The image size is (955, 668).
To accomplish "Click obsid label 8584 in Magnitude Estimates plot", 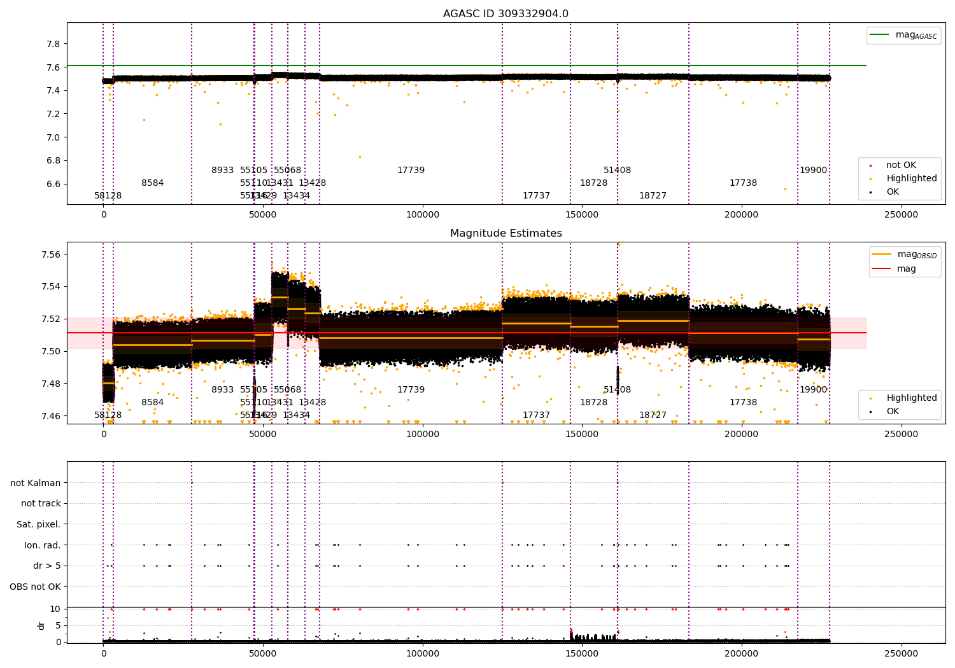I will coord(153,403).
